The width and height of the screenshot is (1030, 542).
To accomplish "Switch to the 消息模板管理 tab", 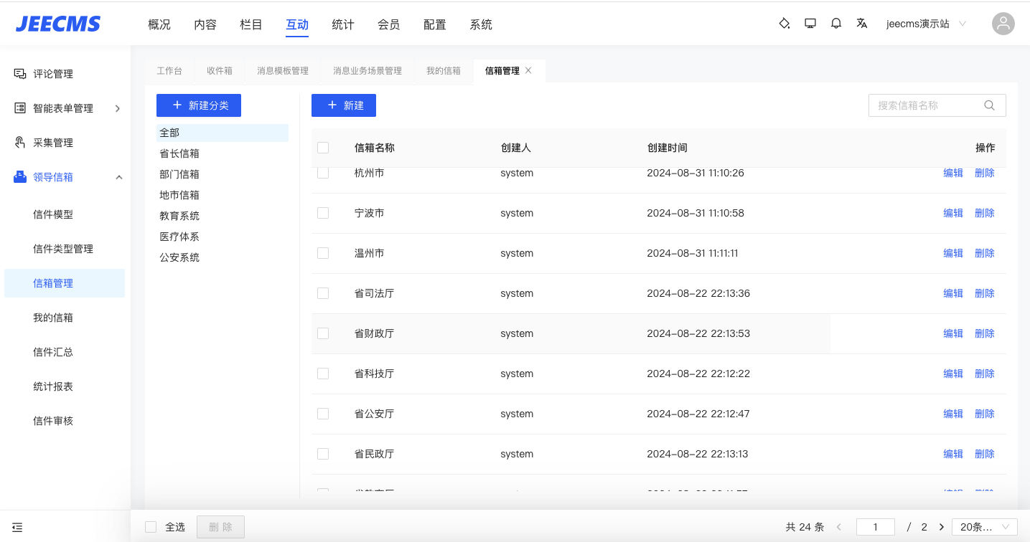I will point(283,71).
